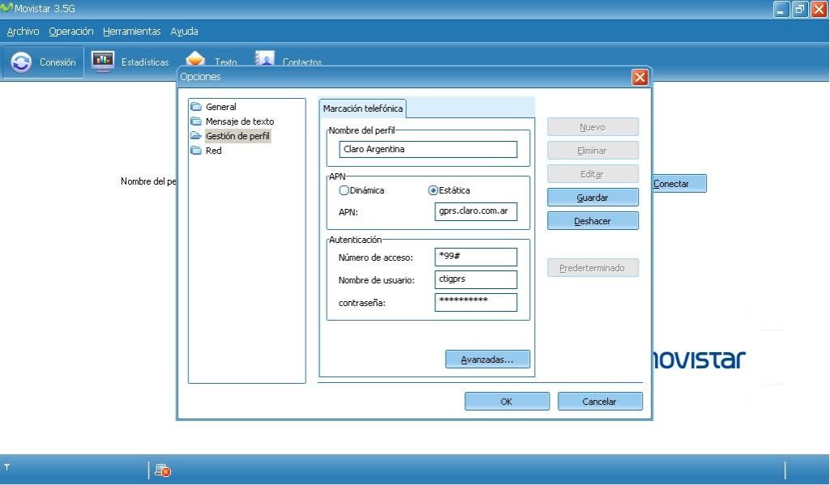The height and width of the screenshot is (485, 830).
Task: Click the Gestión de perfil folder icon
Action: click(196, 136)
